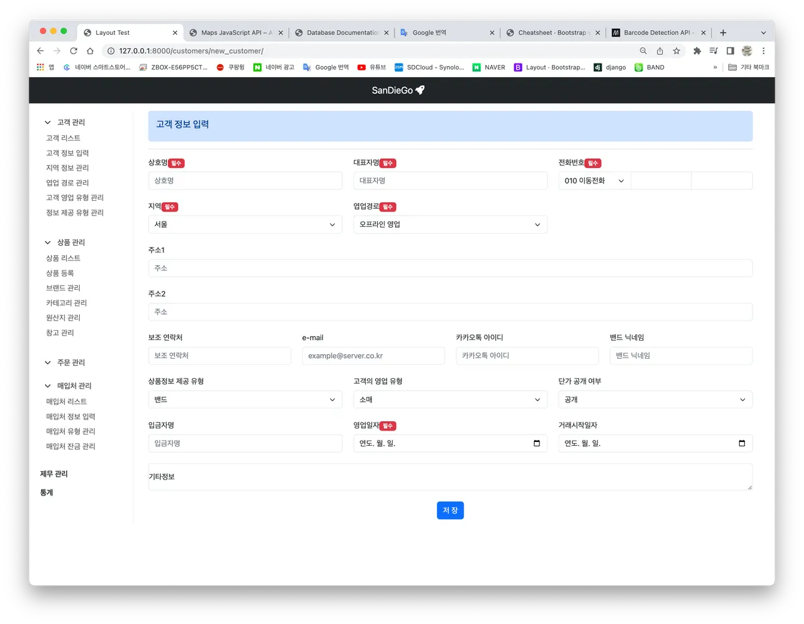
Task: Open the 고객 리스트 sidebar link
Action: click(x=63, y=138)
